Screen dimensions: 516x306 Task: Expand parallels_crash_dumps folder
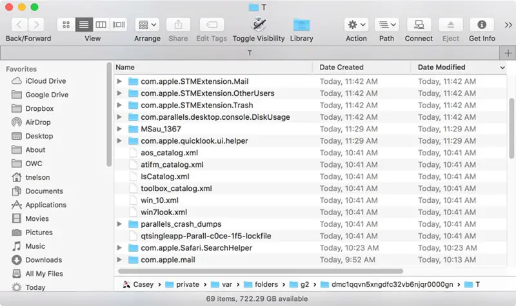pos(119,224)
